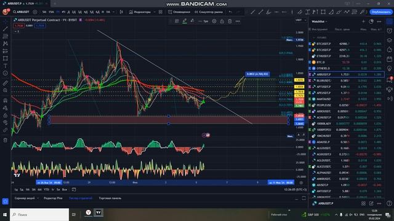Select ETHUSDT.P row in watchlist
This screenshot has height=221, width=394.
click(346, 56)
